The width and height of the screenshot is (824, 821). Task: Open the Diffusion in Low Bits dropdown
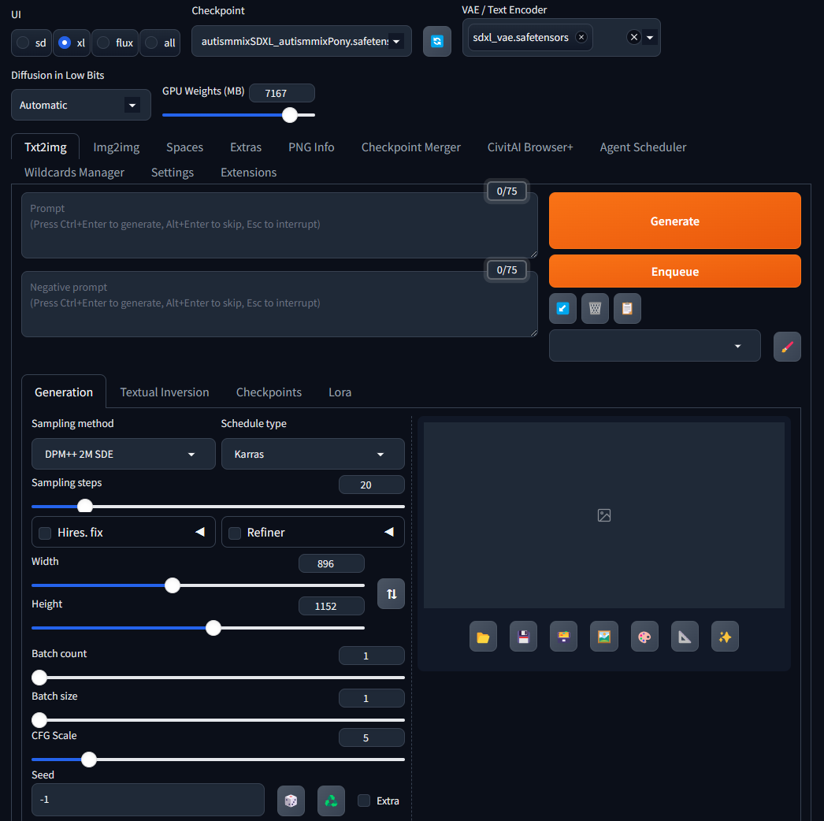[x=81, y=105]
